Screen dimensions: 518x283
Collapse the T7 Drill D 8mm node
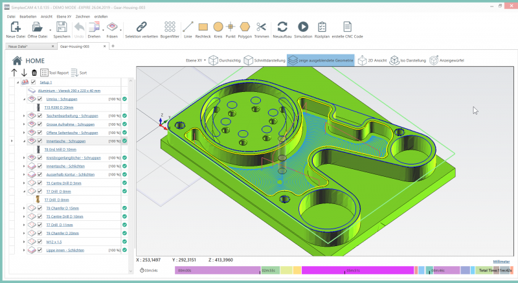tap(24, 192)
